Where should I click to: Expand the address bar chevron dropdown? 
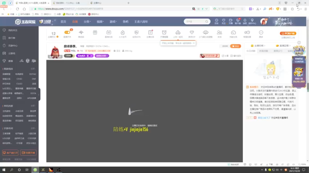click(206, 9)
